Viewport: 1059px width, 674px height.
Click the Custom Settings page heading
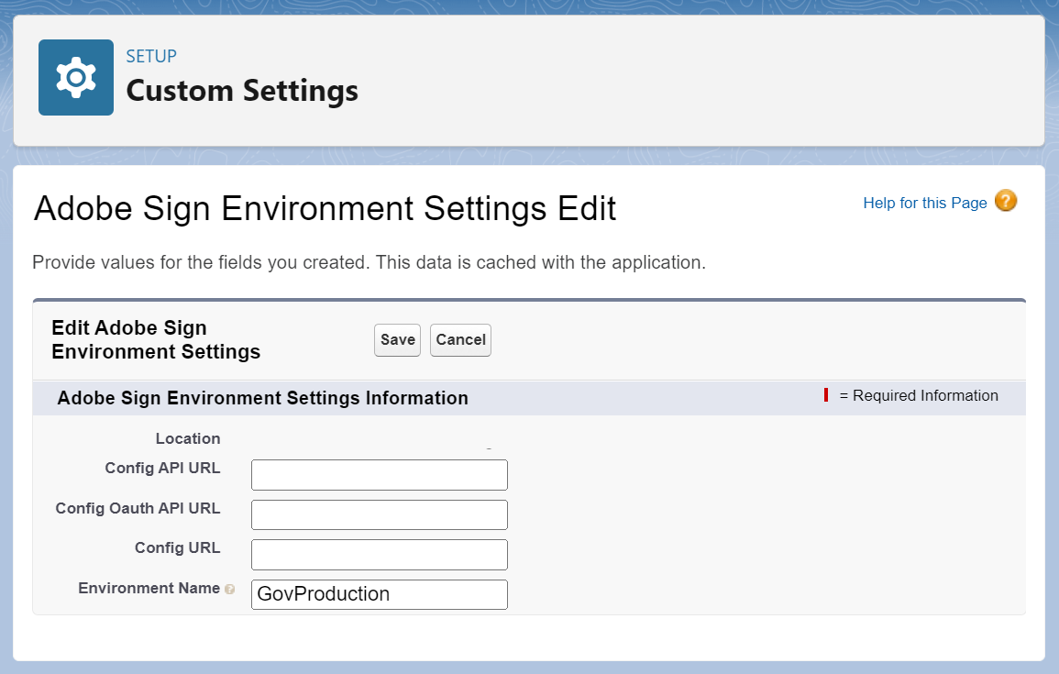(242, 91)
